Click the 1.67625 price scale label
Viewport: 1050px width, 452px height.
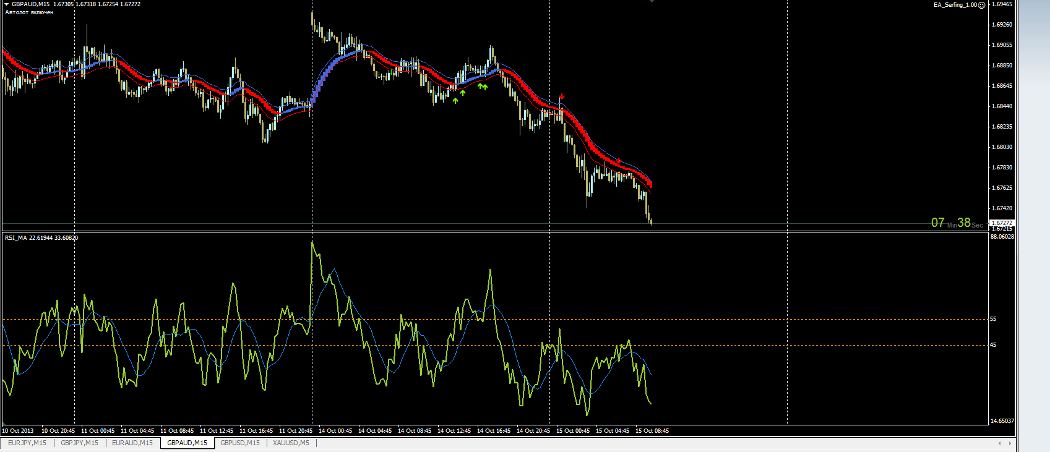(x=1002, y=188)
